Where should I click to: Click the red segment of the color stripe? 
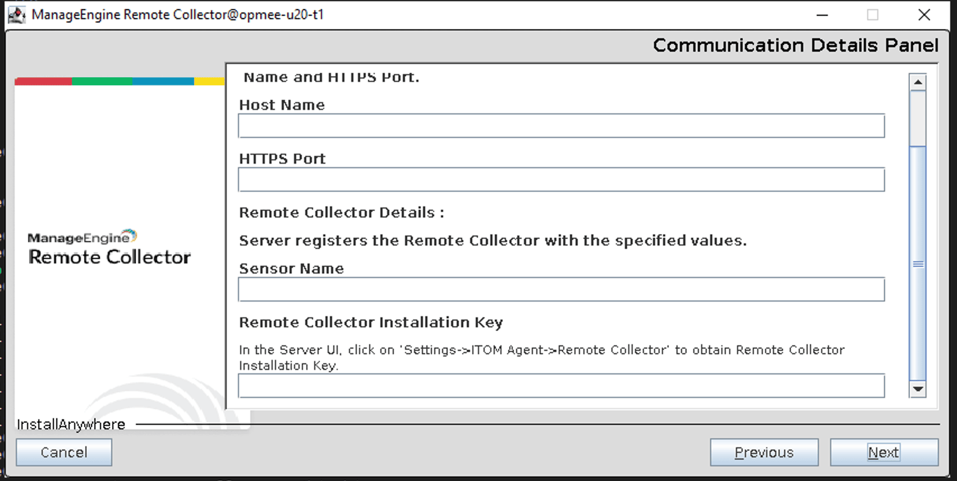[43, 82]
